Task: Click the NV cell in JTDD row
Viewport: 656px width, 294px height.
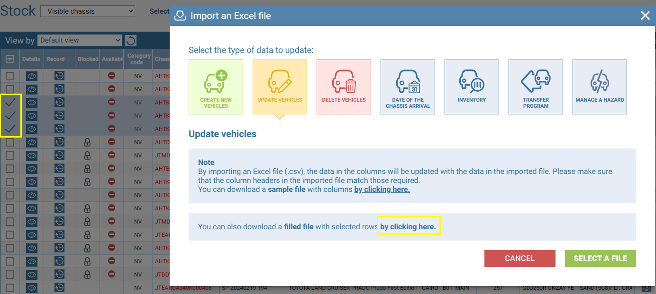Action: pos(138,274)
